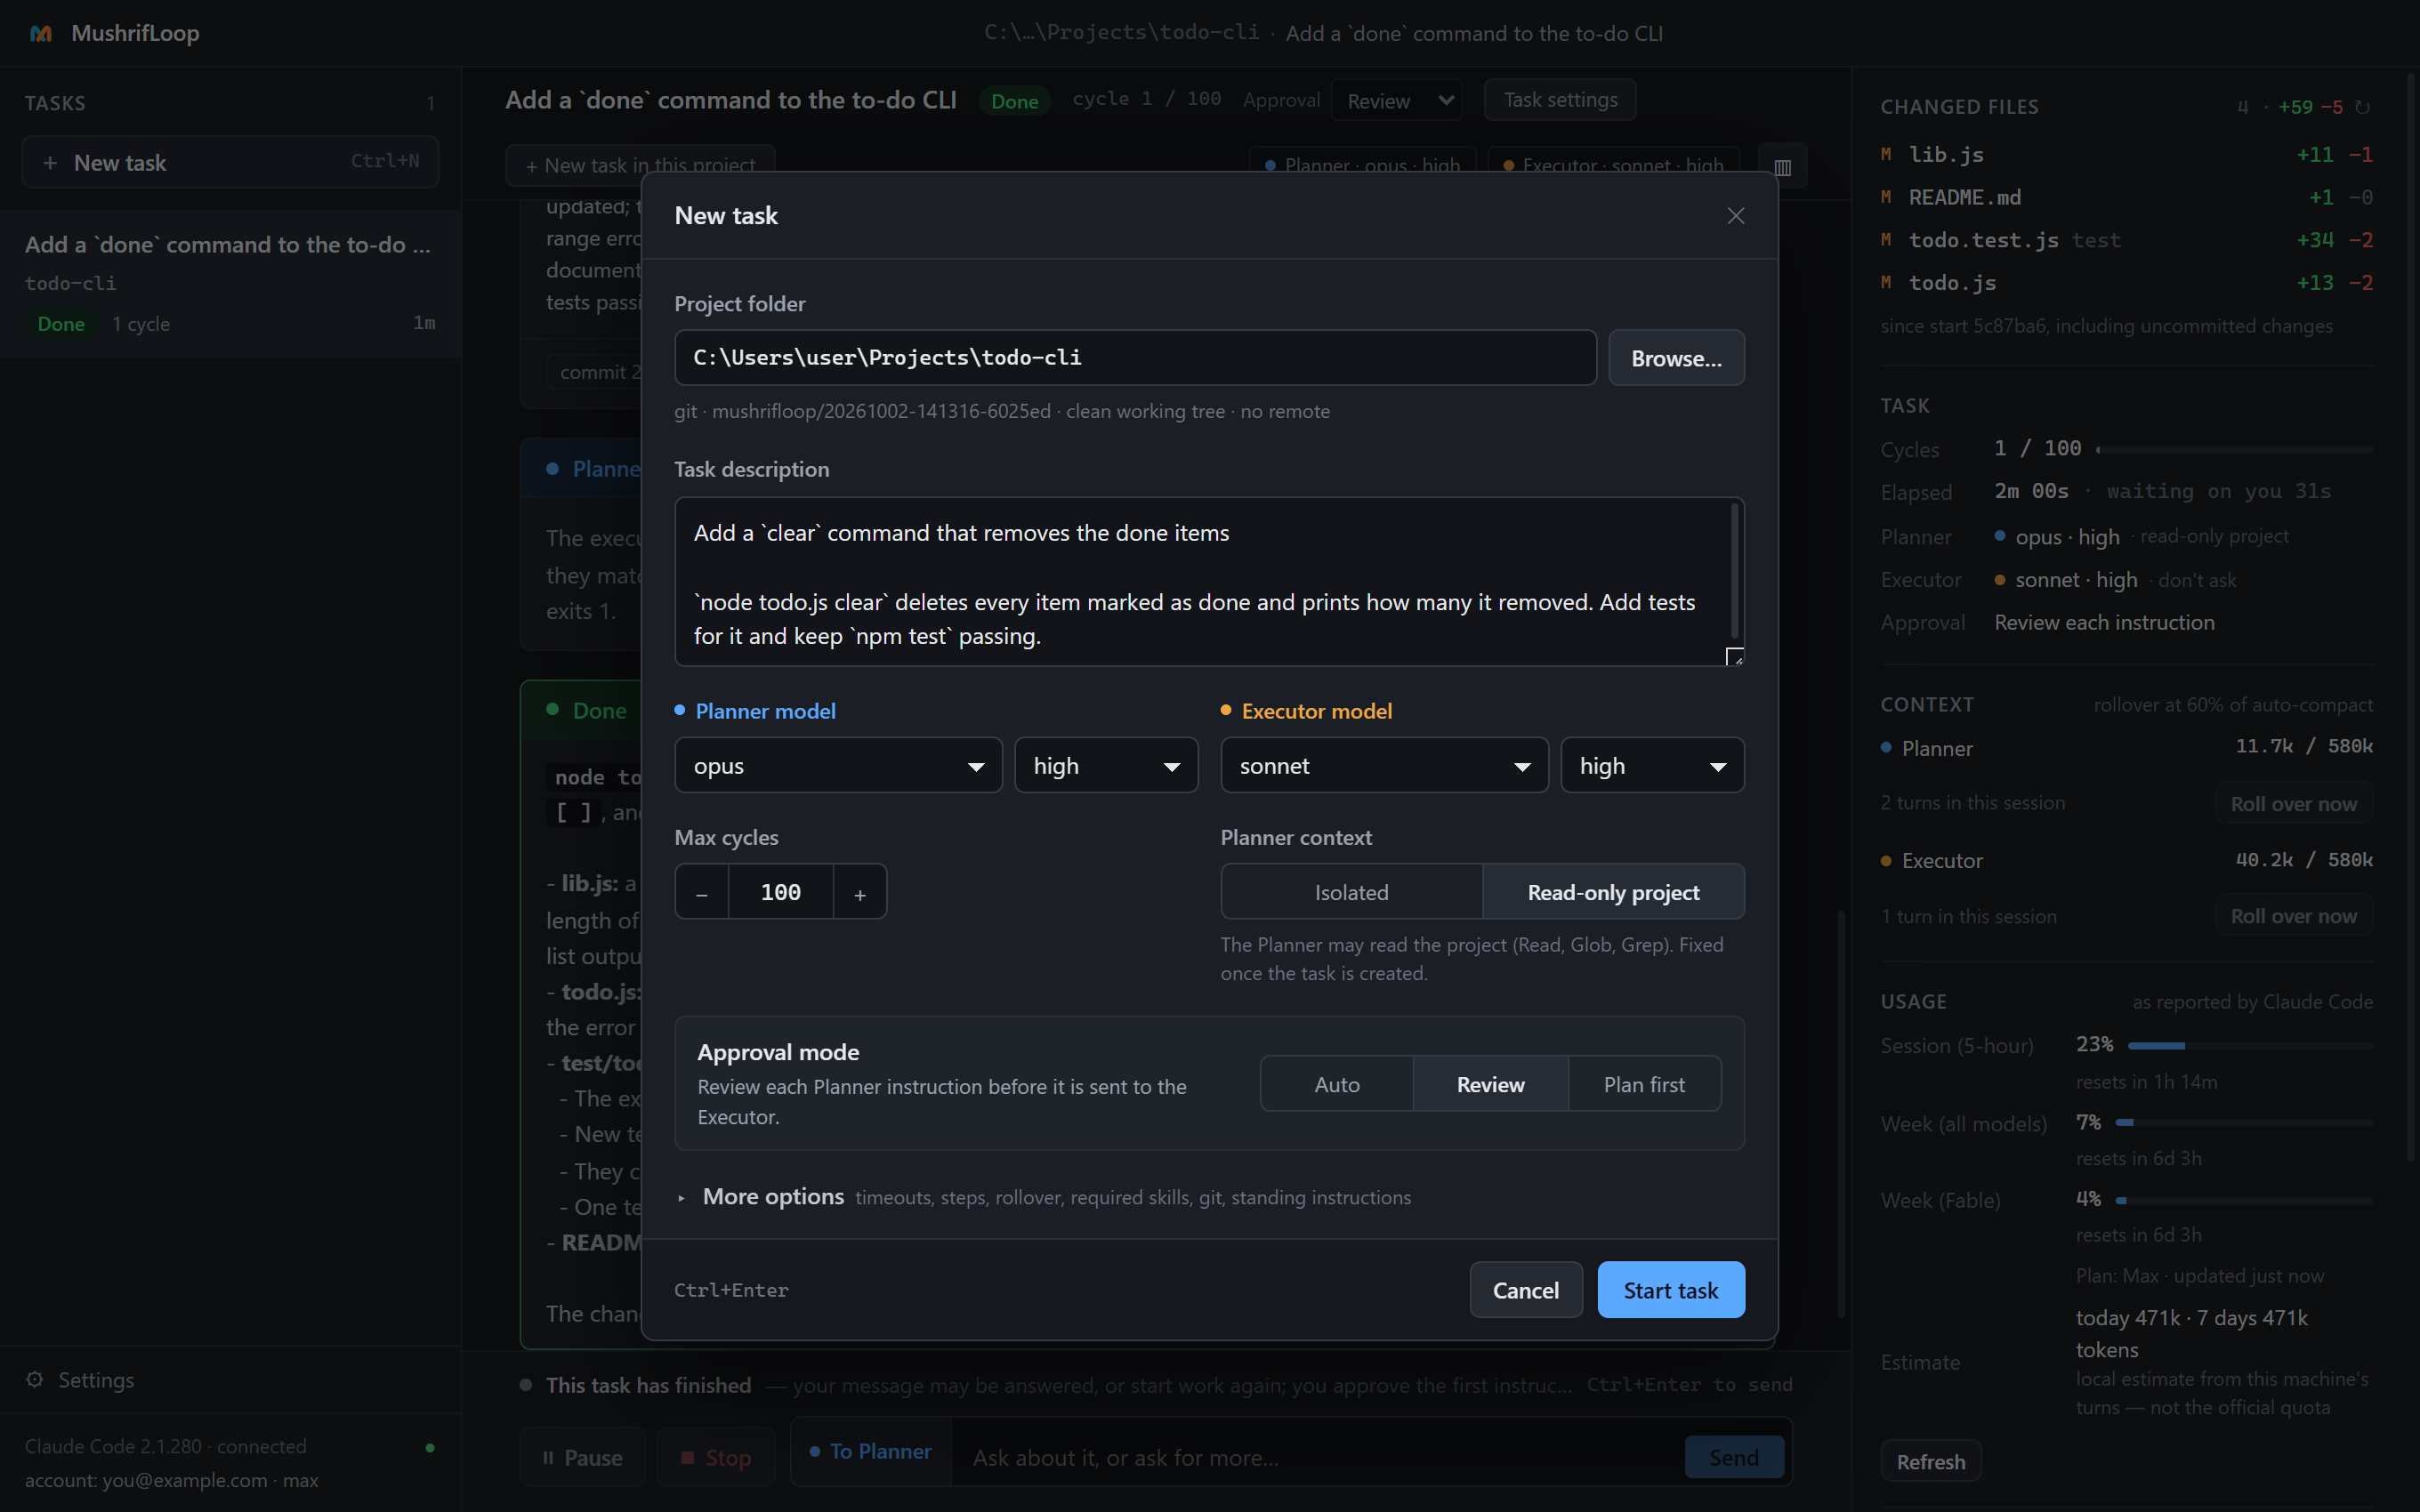Viewport: 2420px width, 1512px height.
Task: Open todo.test.js in Changed Files
Action: tap(2126, 240)
